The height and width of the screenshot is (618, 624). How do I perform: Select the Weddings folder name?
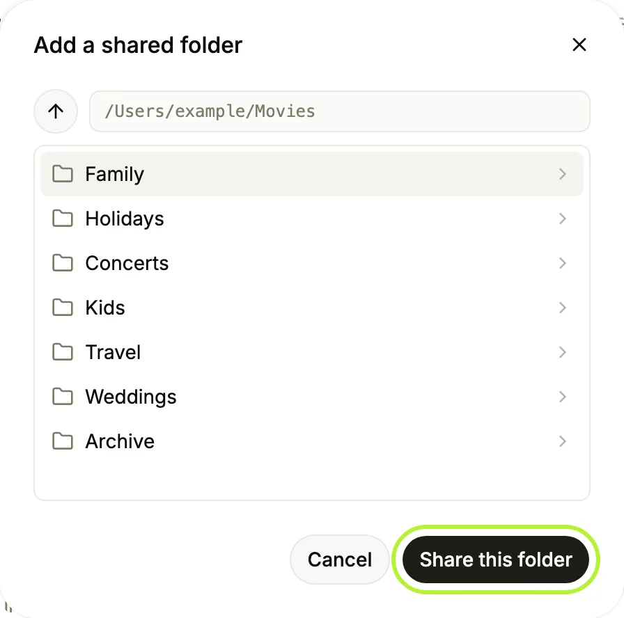point(131,397)
